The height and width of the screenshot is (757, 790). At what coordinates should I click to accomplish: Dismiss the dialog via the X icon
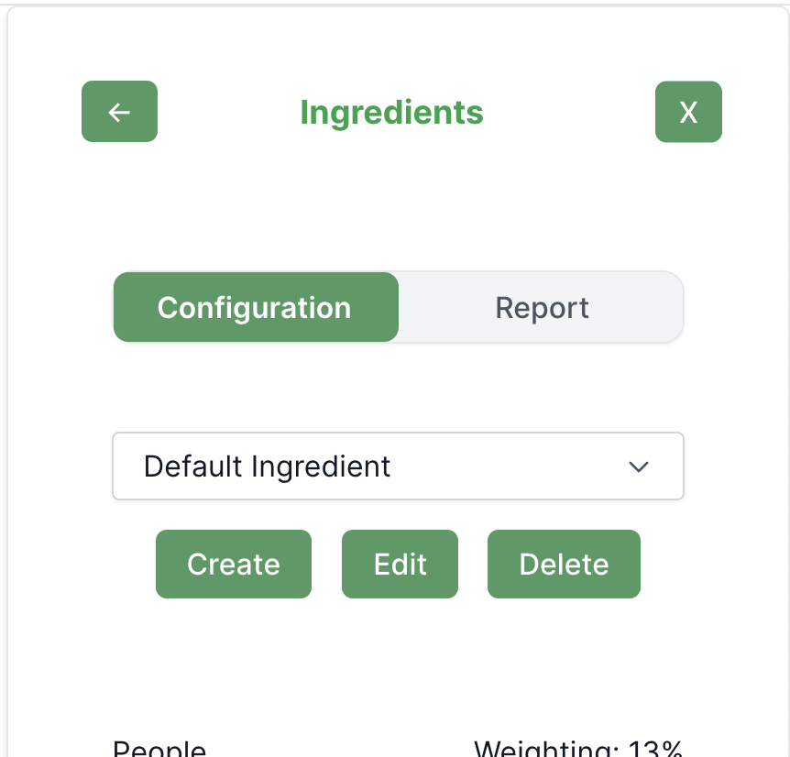click(x=688, y=112)
